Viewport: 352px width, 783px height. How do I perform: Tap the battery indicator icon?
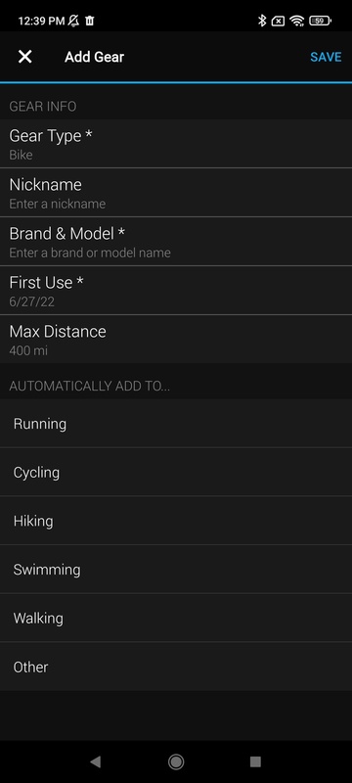tap(320, 21)
